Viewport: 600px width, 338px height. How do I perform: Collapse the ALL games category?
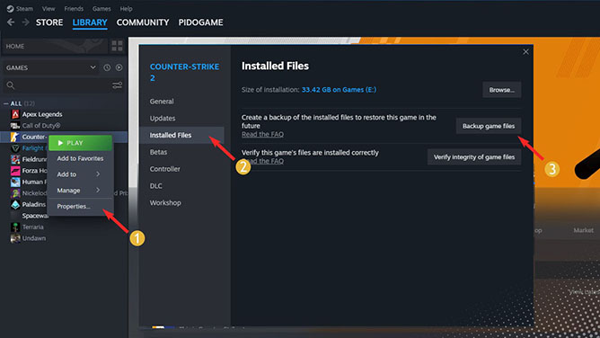pyautogui.click(x=5, y=103)
